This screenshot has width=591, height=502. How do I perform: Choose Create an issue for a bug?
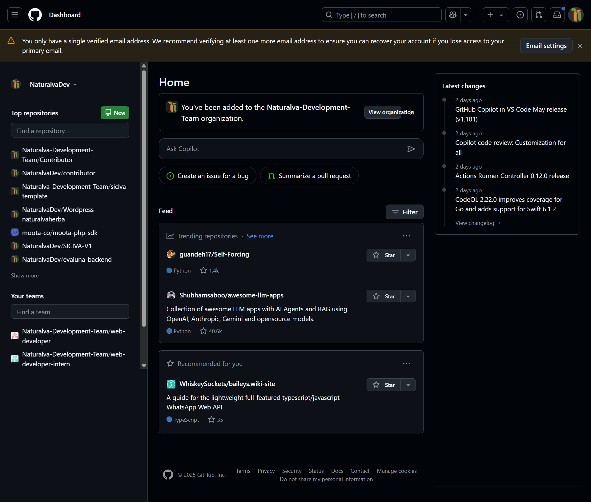point(207,176)
